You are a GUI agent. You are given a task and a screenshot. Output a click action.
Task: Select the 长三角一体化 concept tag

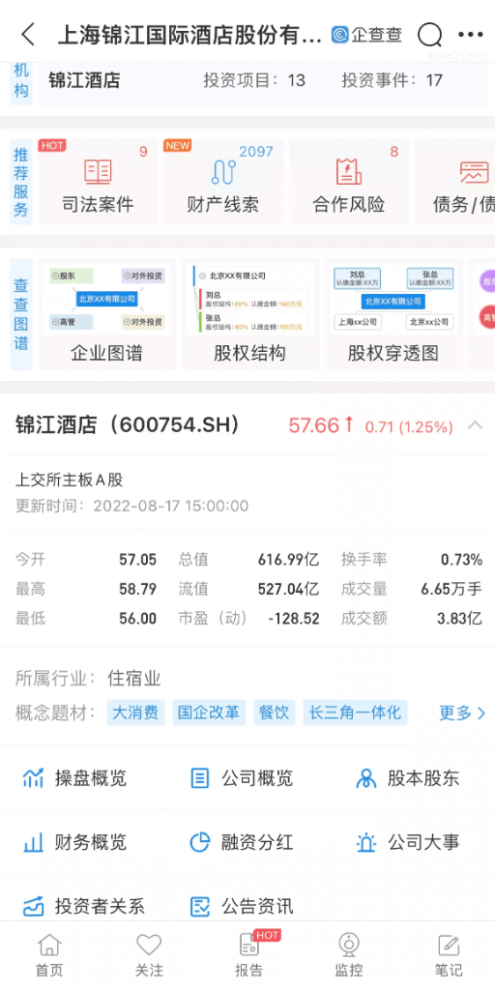[x=355, y=713]
